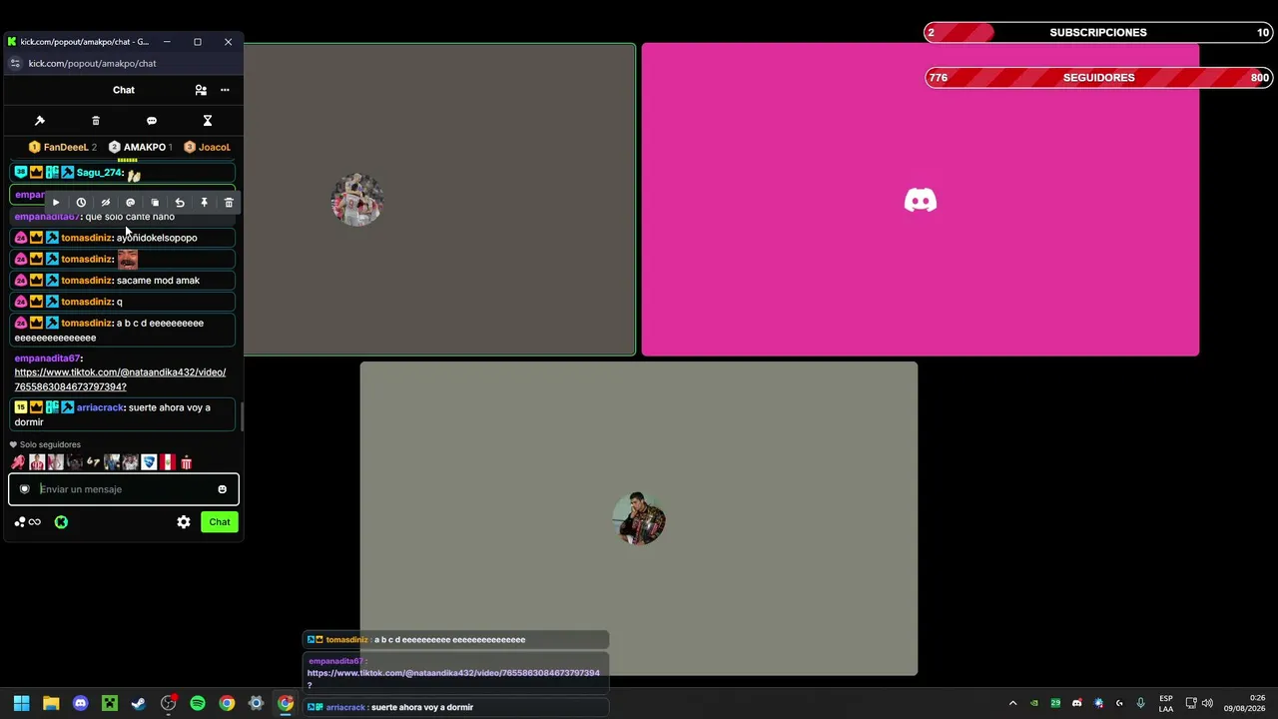The height and width of the screenshot is (719, 1278).
Task: Click the chat scrollbar thumb
Action: tap(241, 415)
